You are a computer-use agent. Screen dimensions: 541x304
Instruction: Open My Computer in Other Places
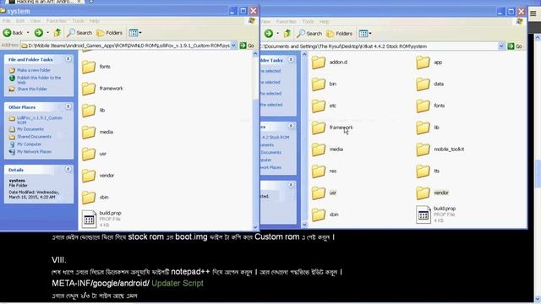[29, 144]
